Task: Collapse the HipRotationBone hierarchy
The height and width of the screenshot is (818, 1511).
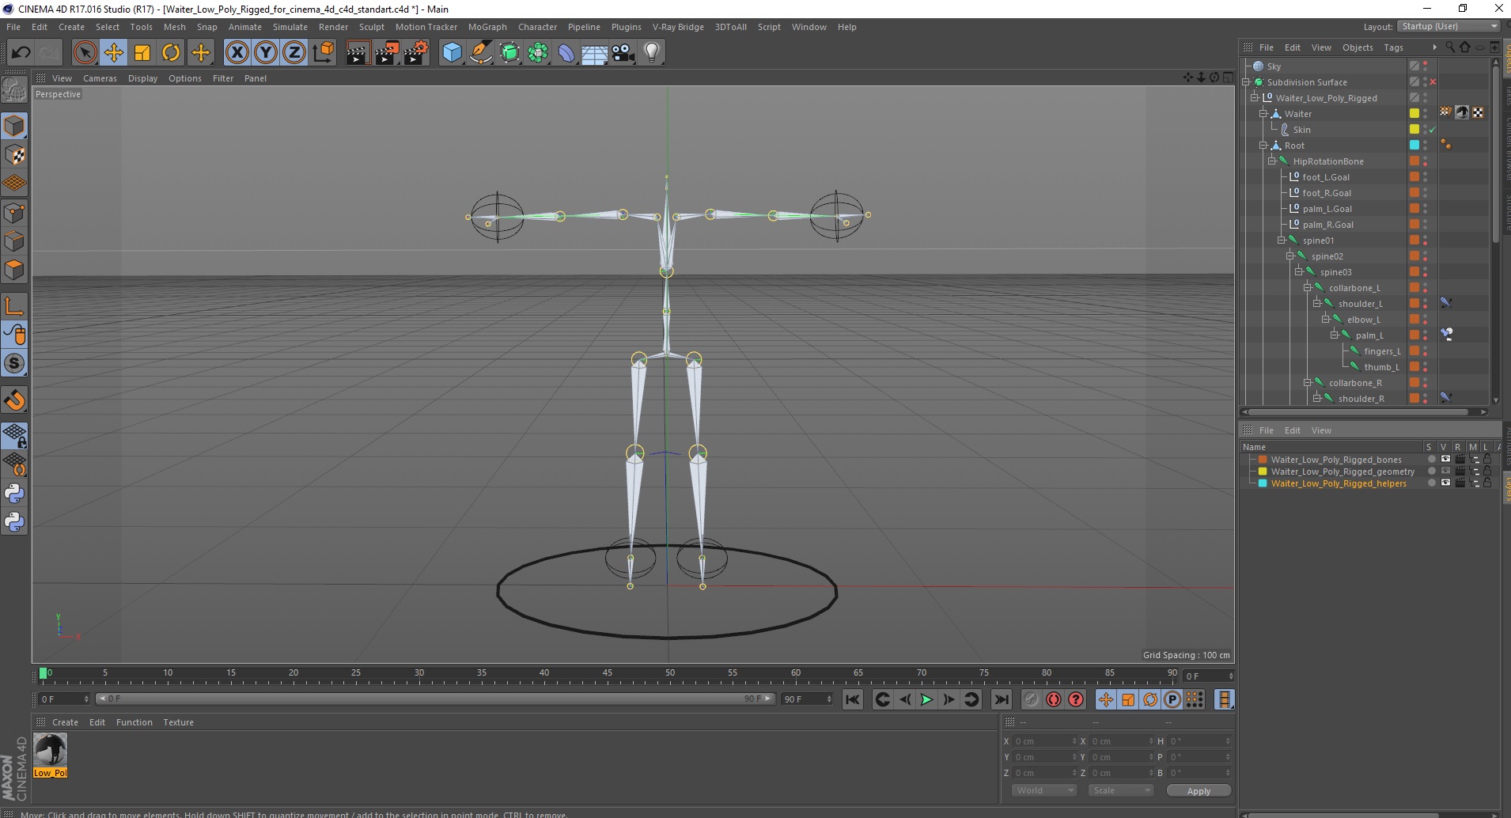Action: point(1272,161)
